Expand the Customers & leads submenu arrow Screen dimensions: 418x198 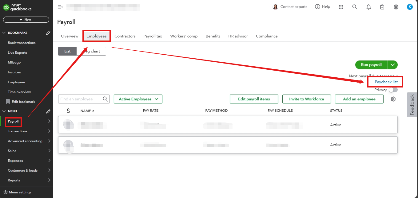[49, 170]
